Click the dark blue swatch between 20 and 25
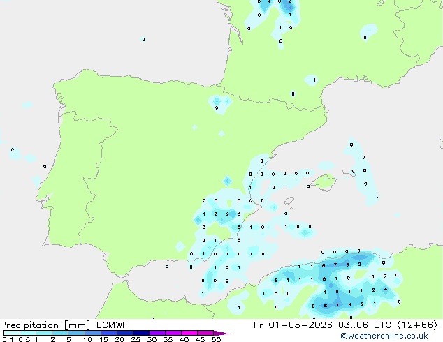 click(125, 333)
